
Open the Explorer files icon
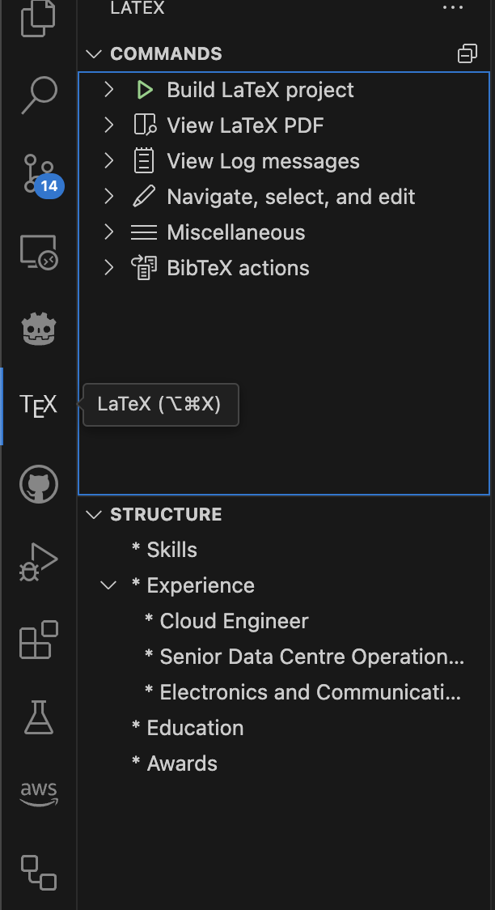tap(38, 19)
